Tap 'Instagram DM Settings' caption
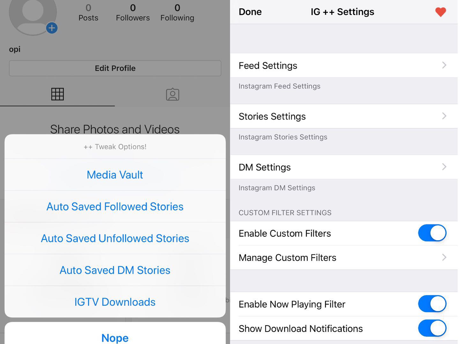460x344 pixels. click(277, 188)
